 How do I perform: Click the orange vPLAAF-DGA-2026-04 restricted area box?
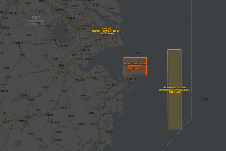pos(135,71)
